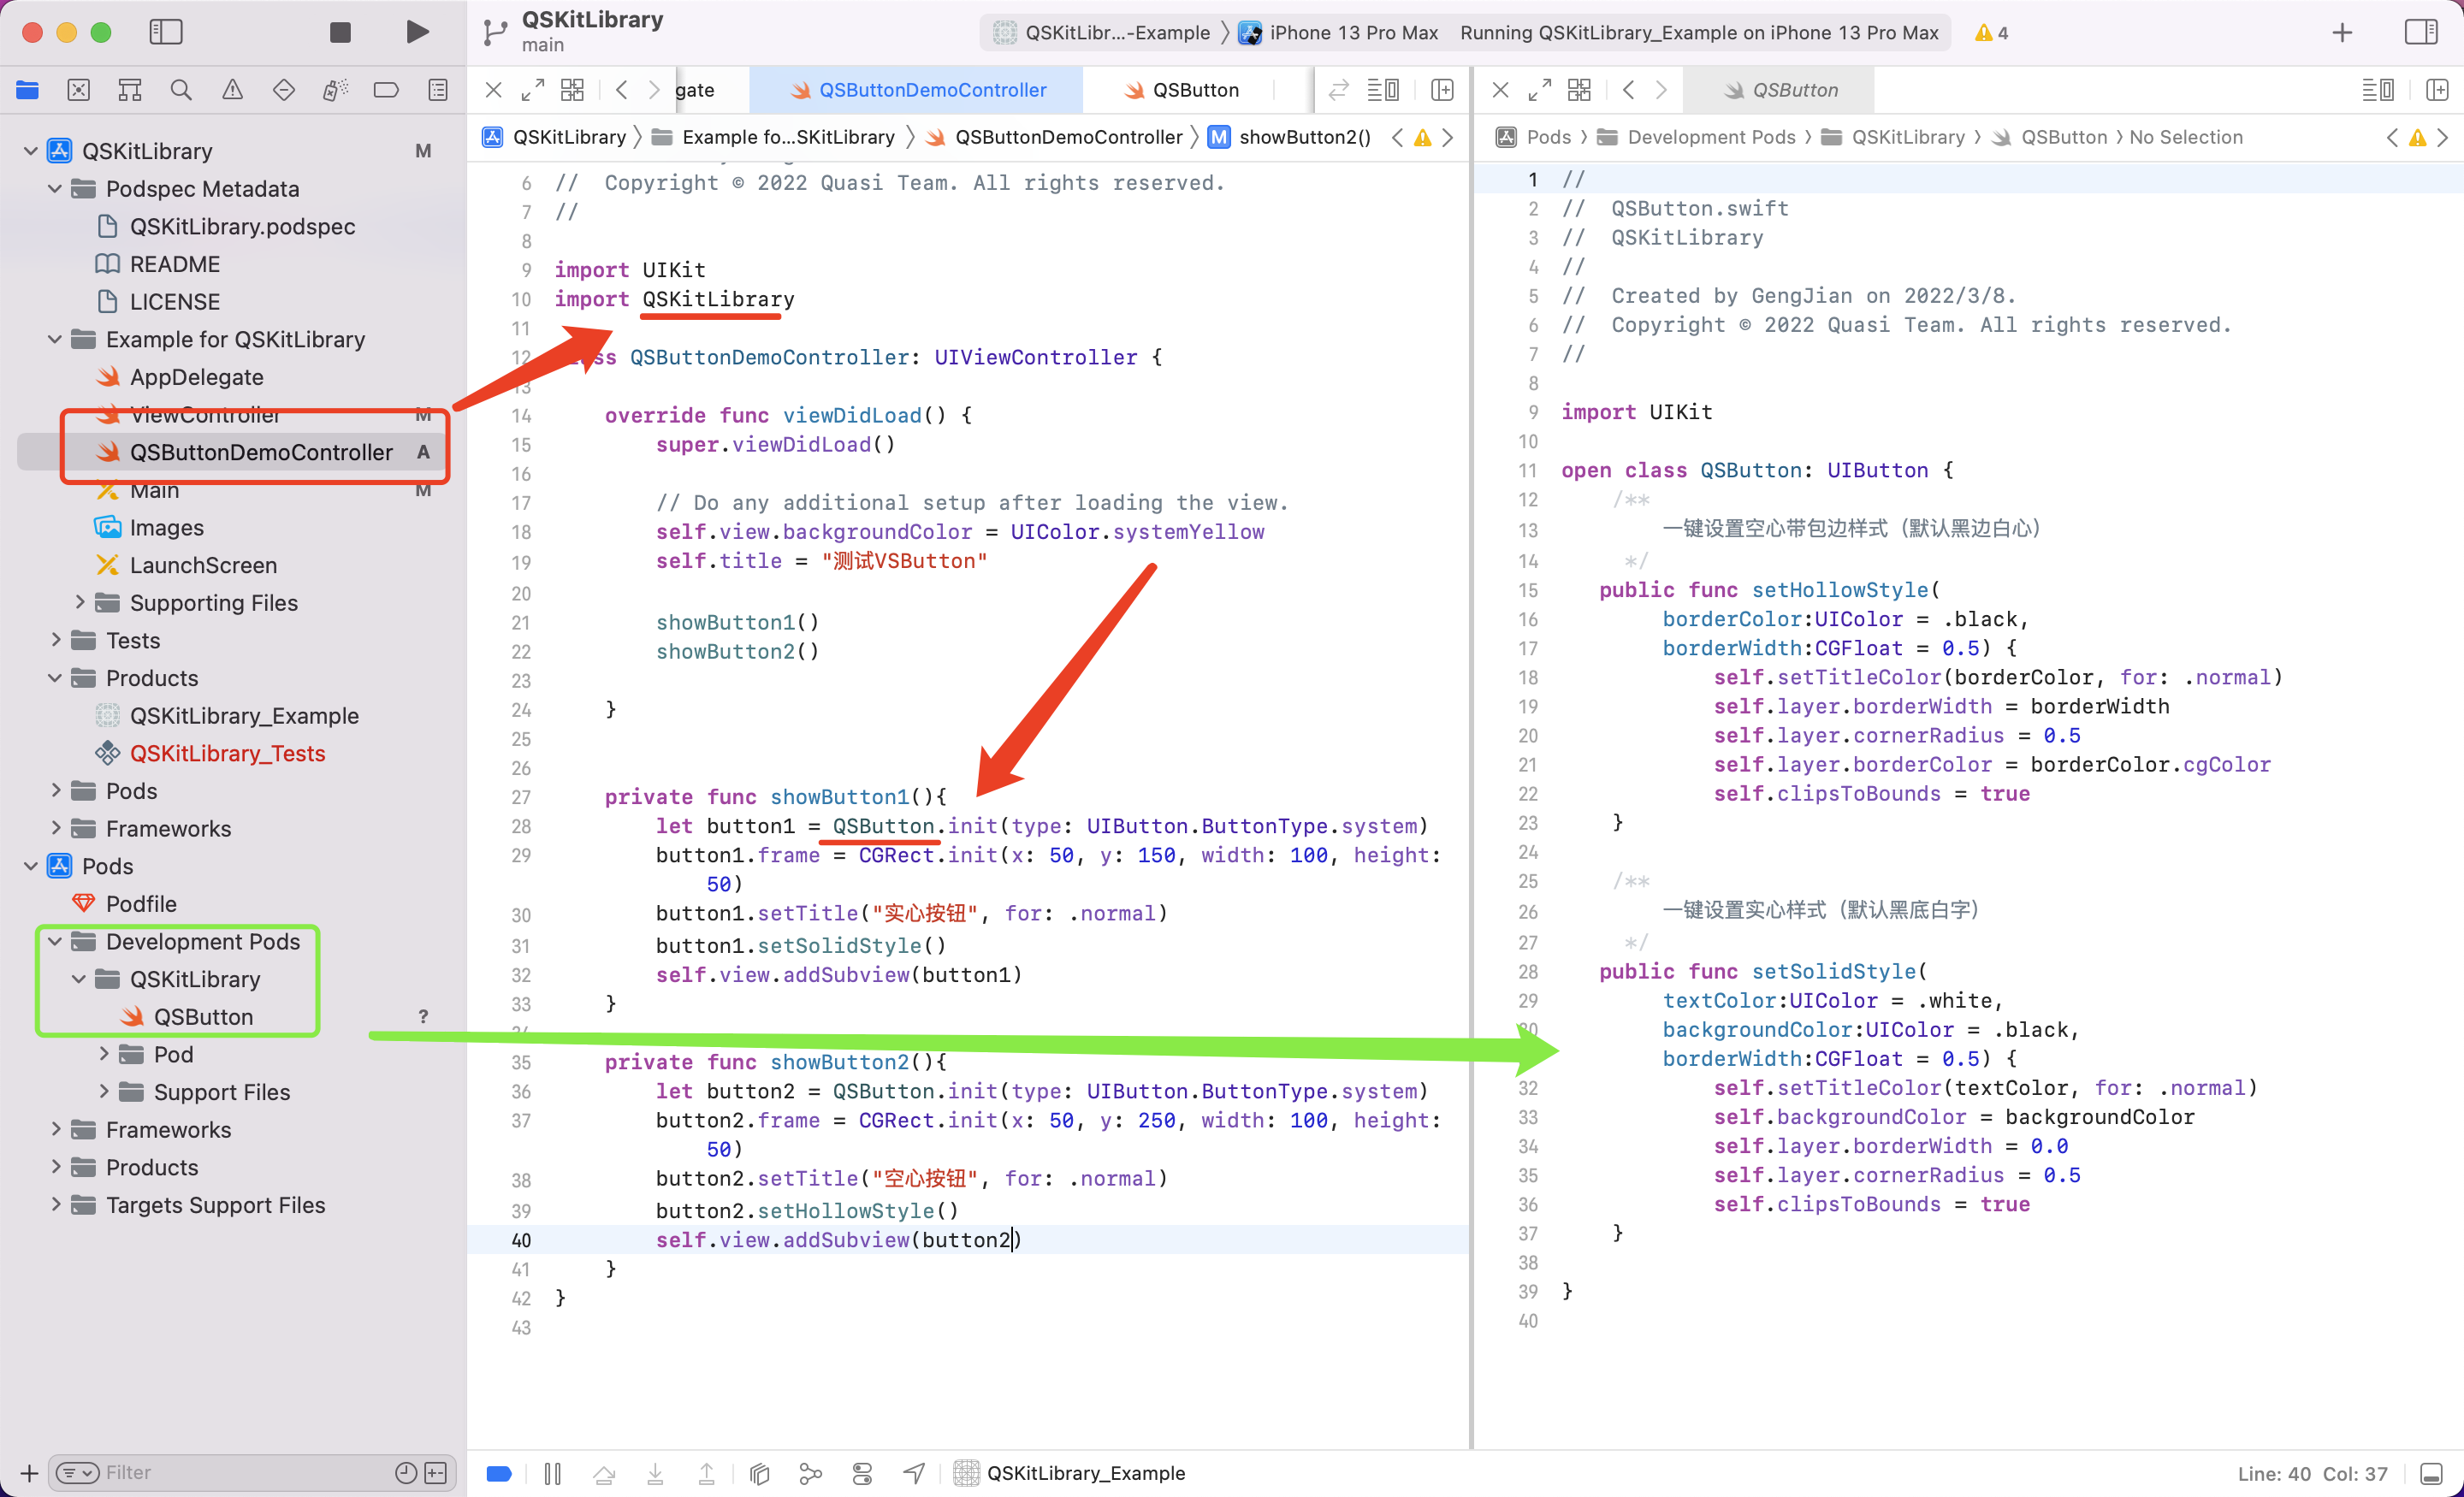Expand the Targets Support Files folder
This screenshot has width=2464, height=1497.
[x=55, y=1204]
